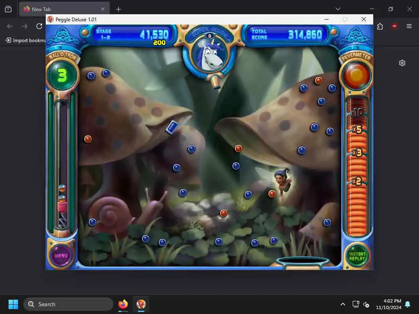
Task: Click the Stage 1-2 score display
Action: click(x=132, y=34)
